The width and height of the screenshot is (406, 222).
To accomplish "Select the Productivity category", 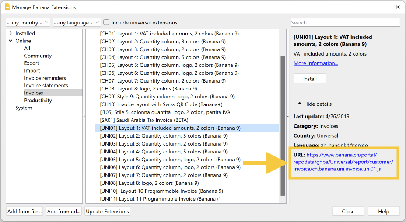I will [x=38, y=100].
